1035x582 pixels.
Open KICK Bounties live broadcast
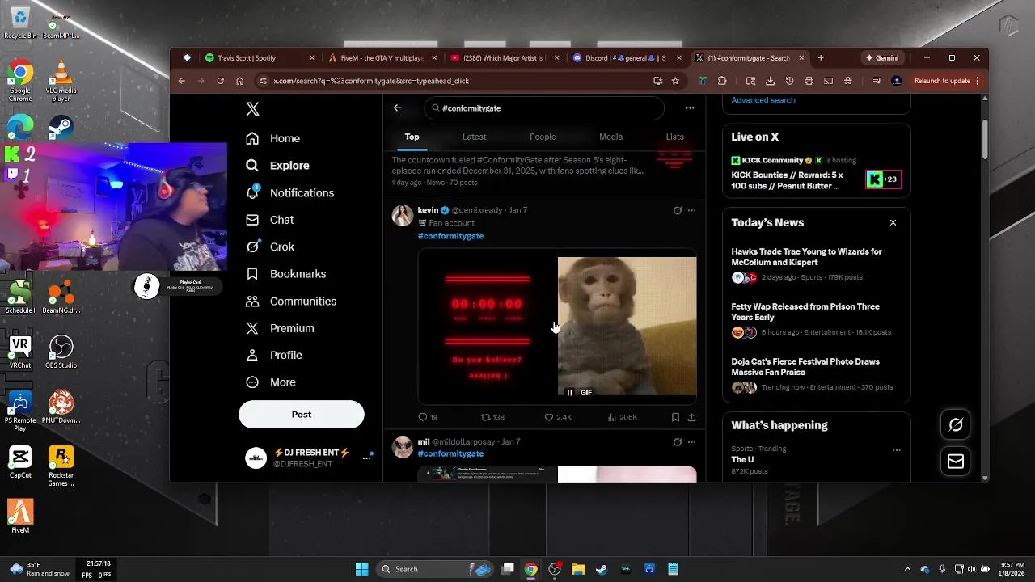(816, 174)
